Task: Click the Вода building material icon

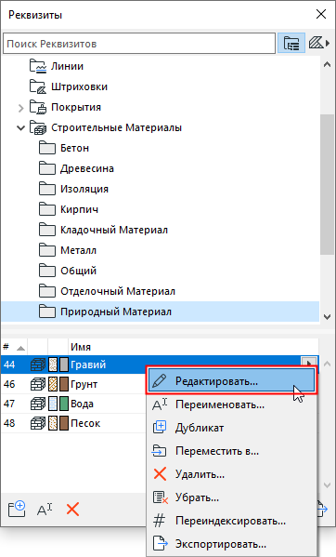Action: (38, 404)
